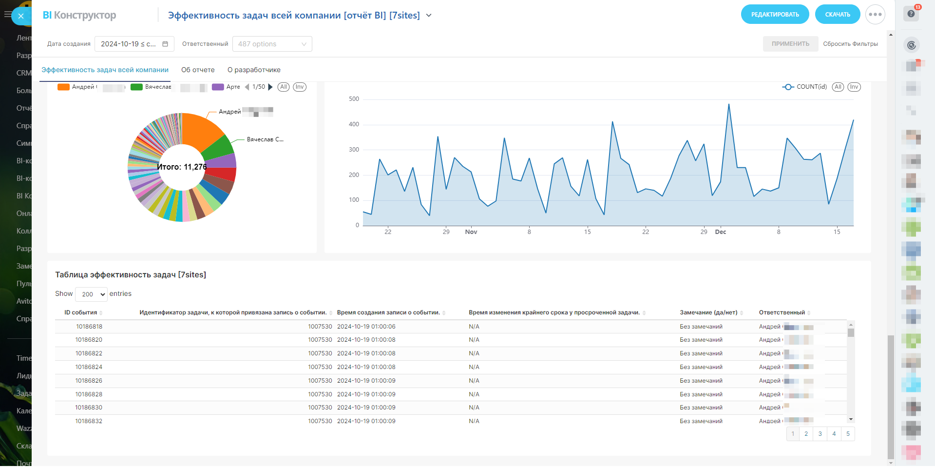Click the СКАЧАТЬ button
935x467 pixels.
(837, 15)
